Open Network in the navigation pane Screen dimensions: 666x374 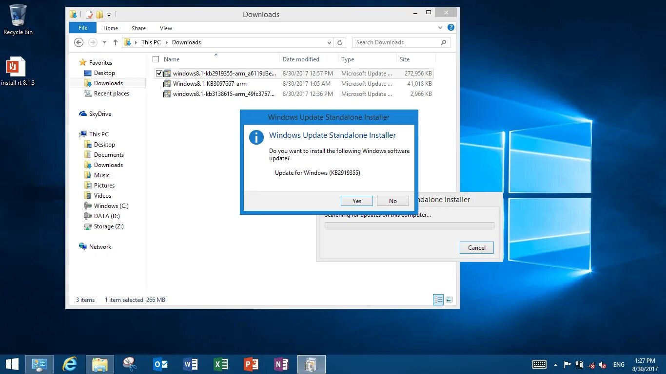point(100,247)
